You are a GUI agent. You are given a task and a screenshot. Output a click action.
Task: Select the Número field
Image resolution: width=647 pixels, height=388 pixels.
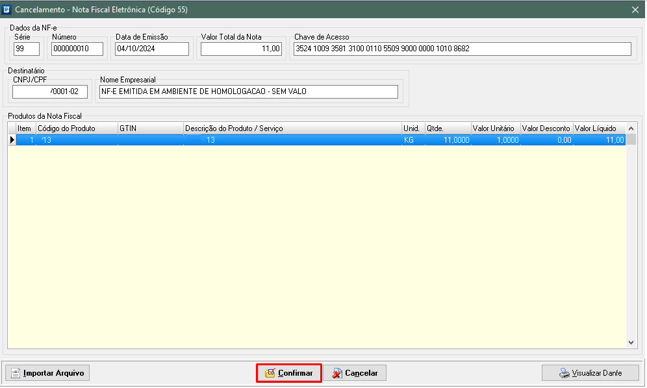pos(77,49)
